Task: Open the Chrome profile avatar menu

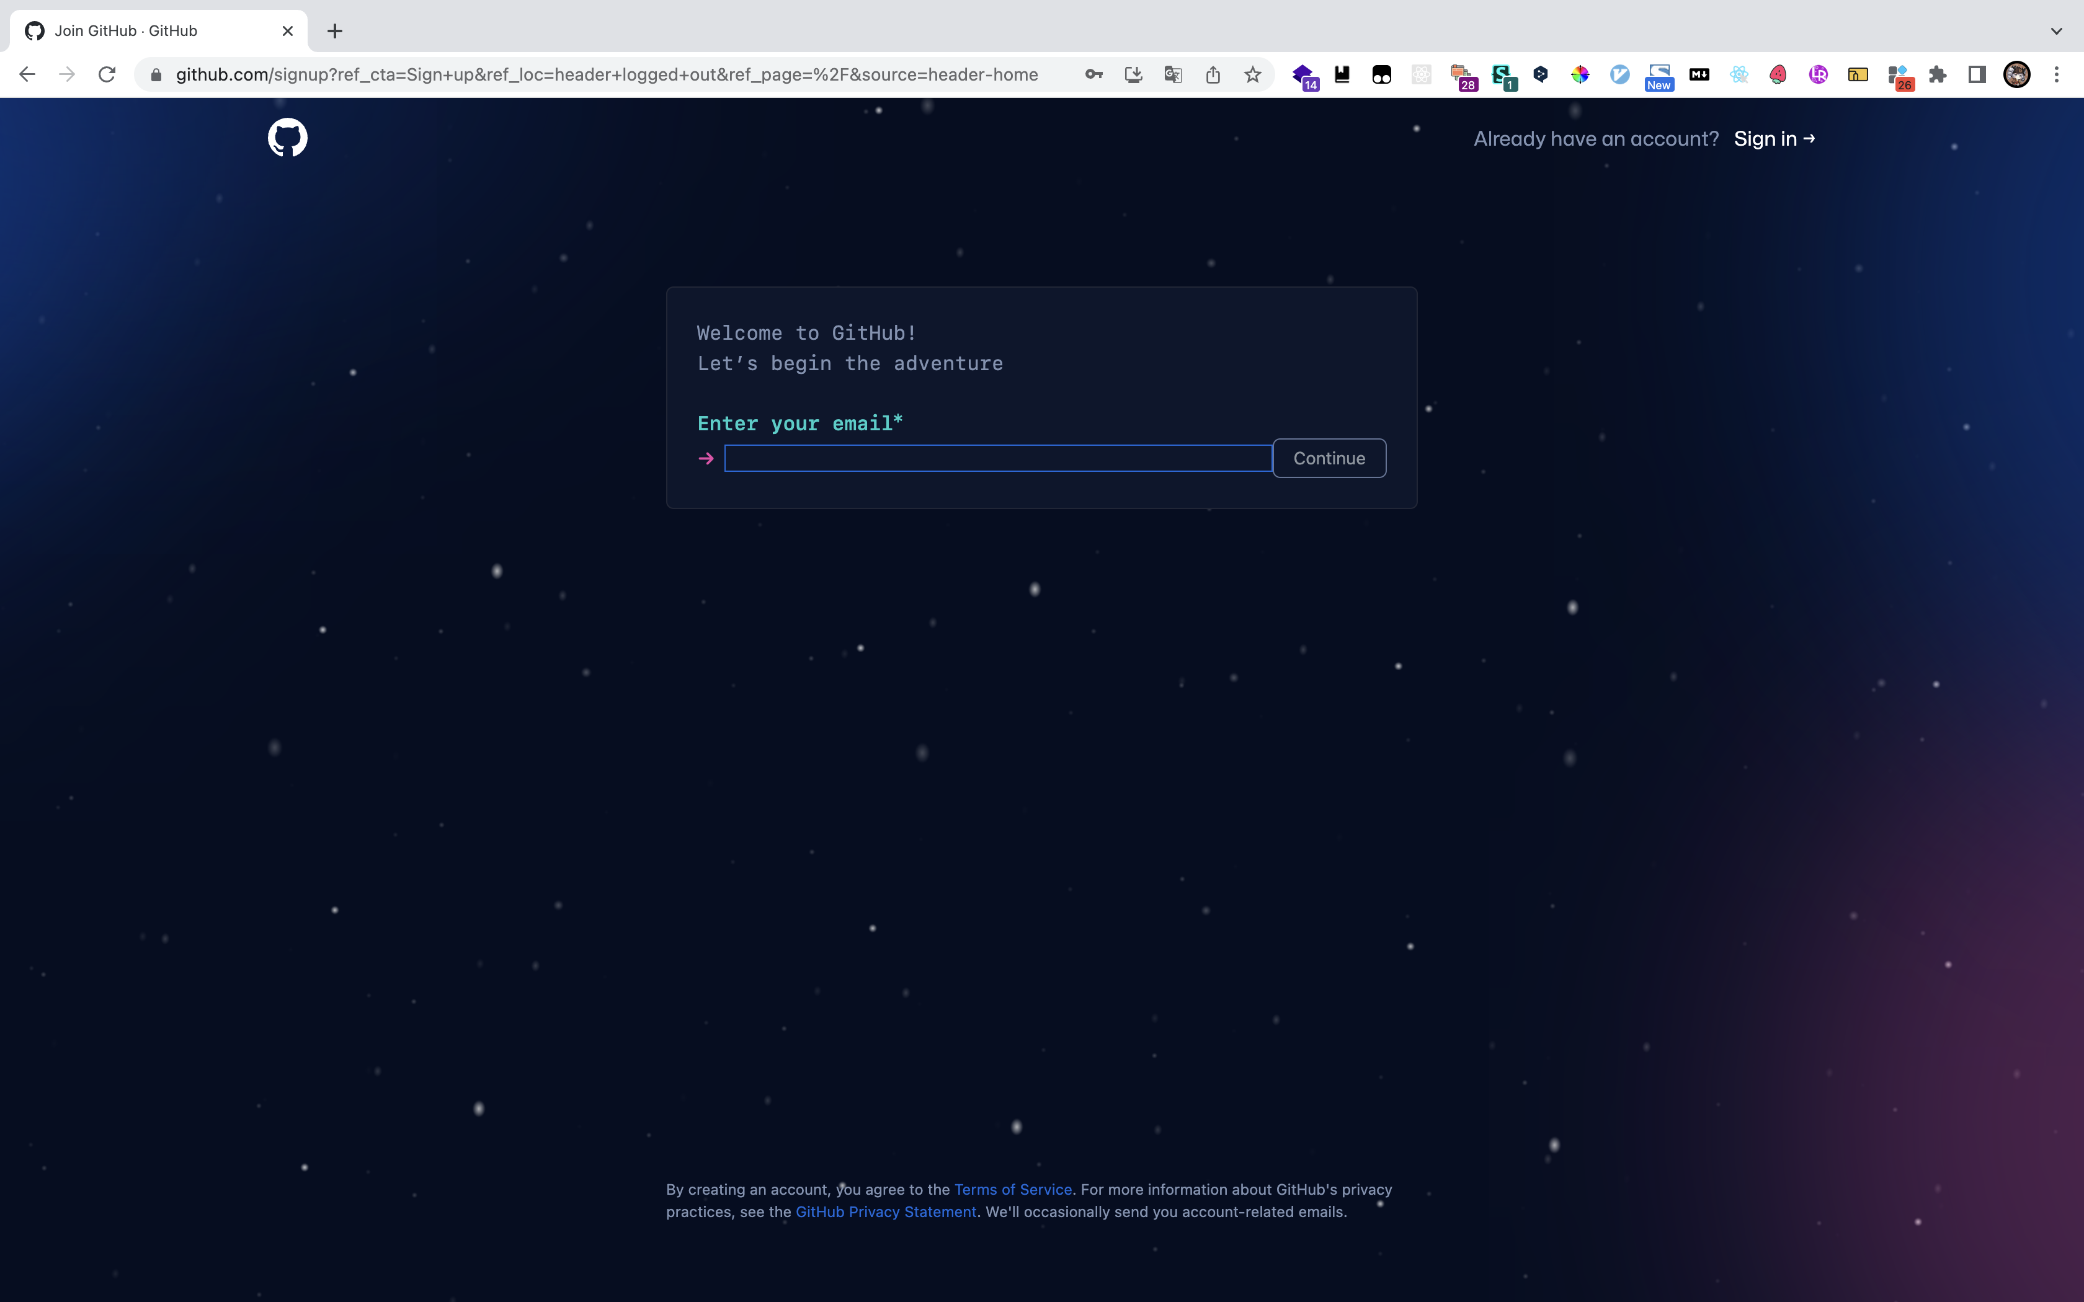Action: [2017, 75]
